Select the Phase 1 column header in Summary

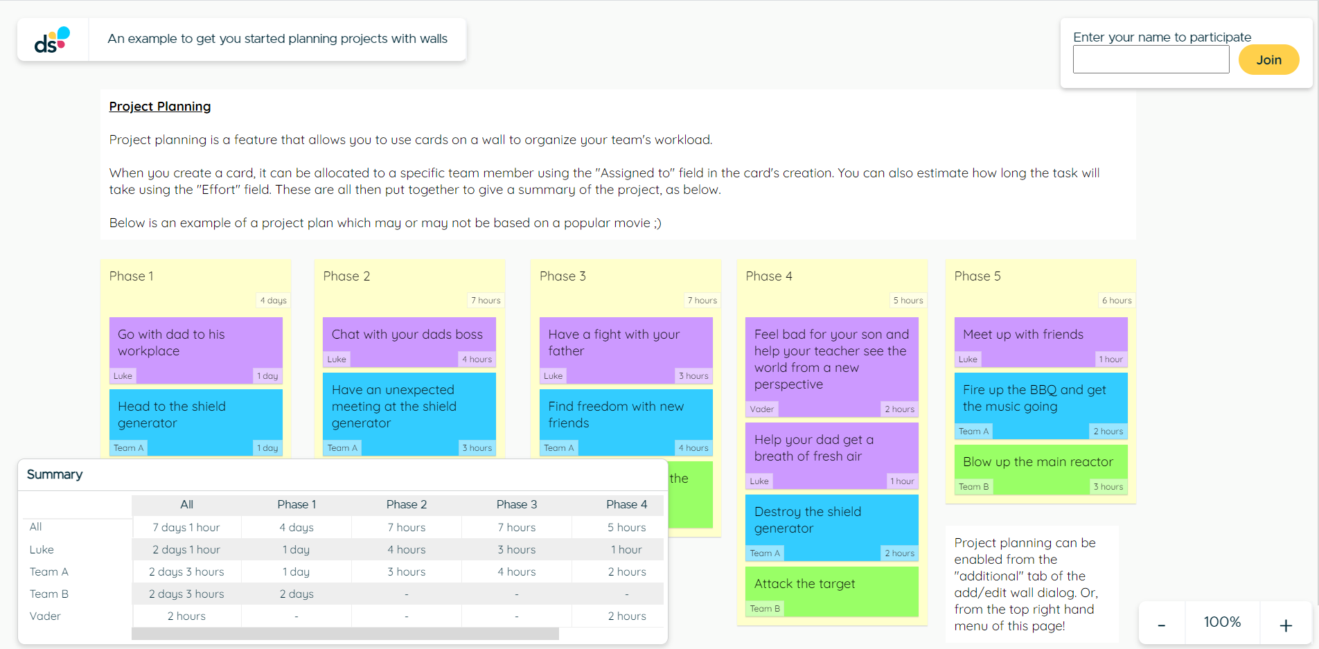pos(296,504)
